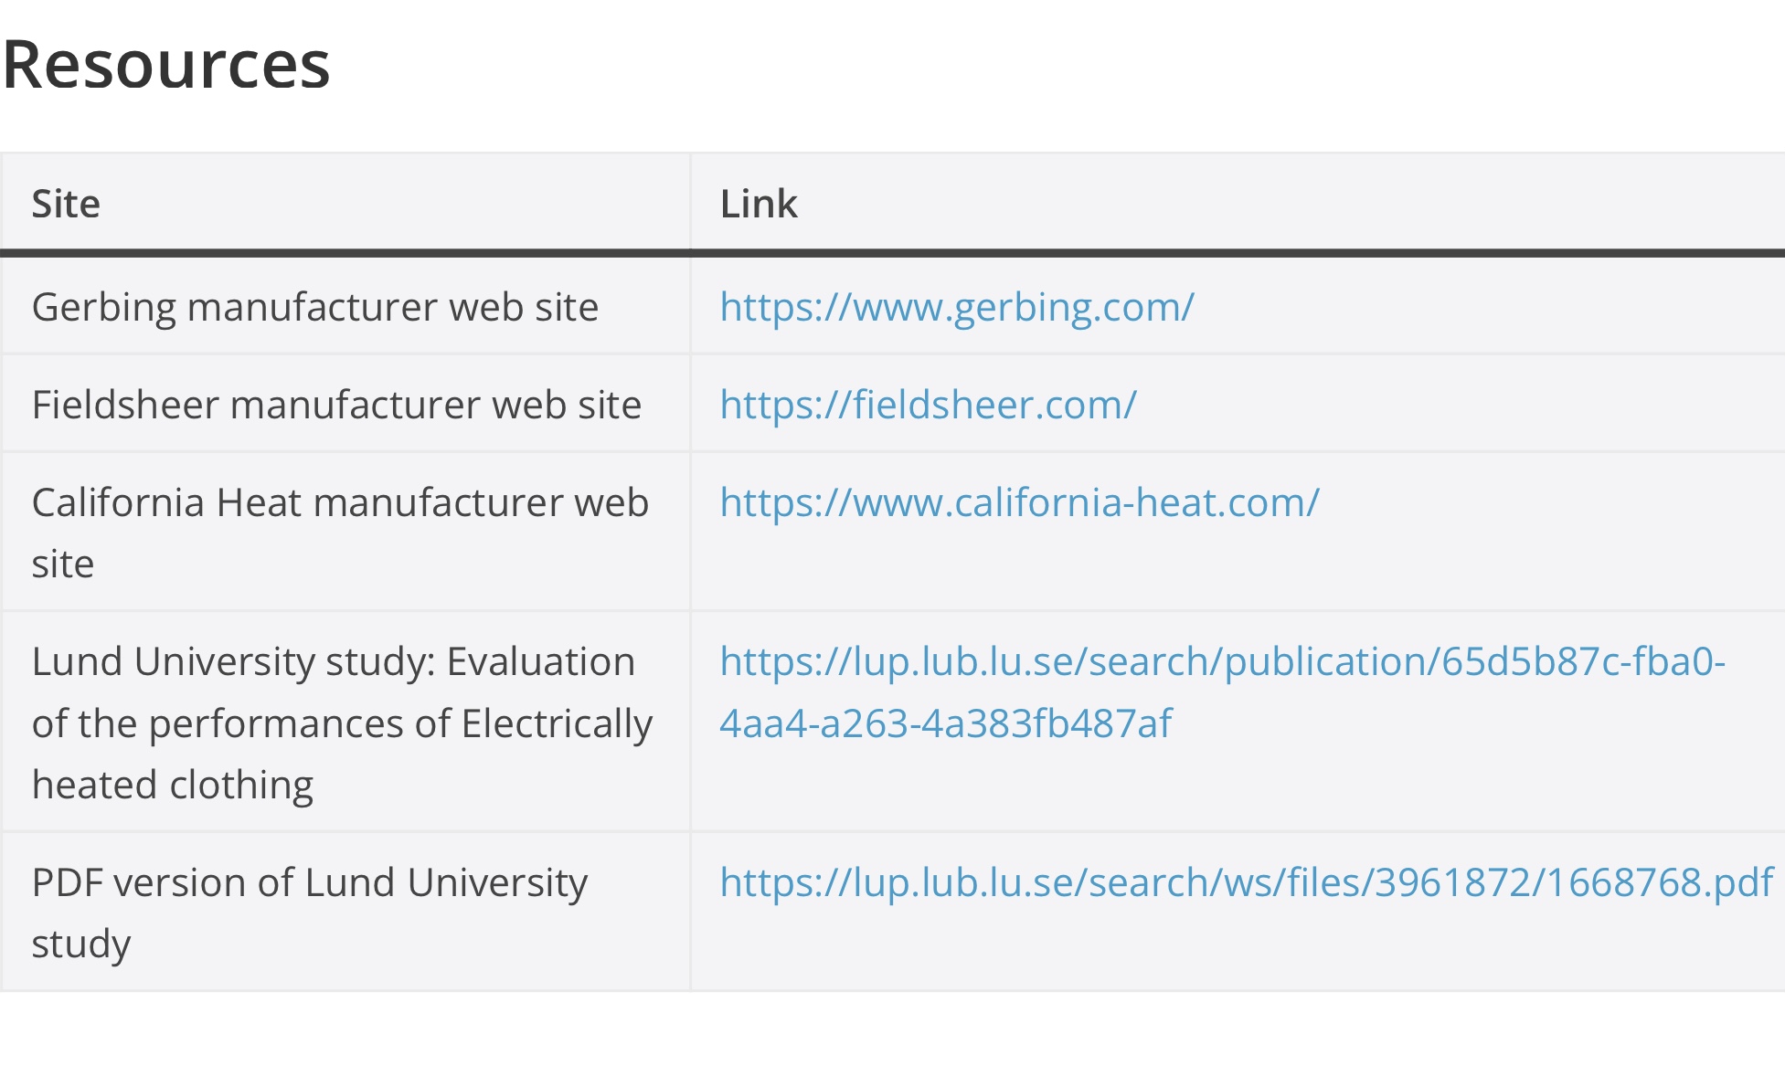The image size is (1785, 1087).
Task: Click the "Site" column header
Action: point(66,204)
